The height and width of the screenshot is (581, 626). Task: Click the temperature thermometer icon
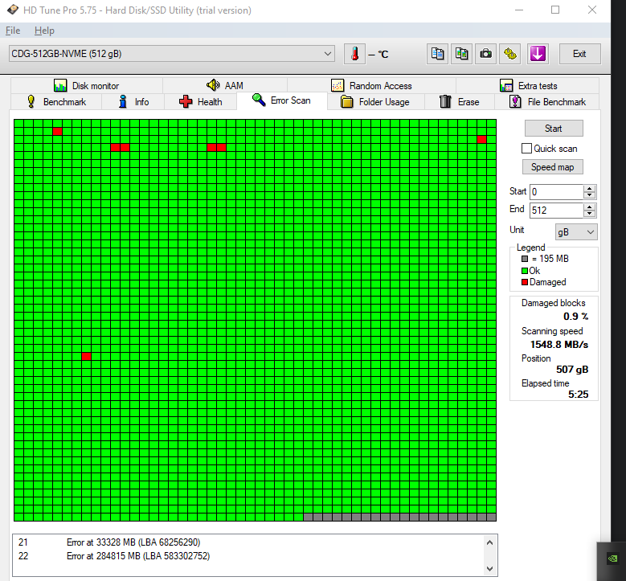pos(354,54)
